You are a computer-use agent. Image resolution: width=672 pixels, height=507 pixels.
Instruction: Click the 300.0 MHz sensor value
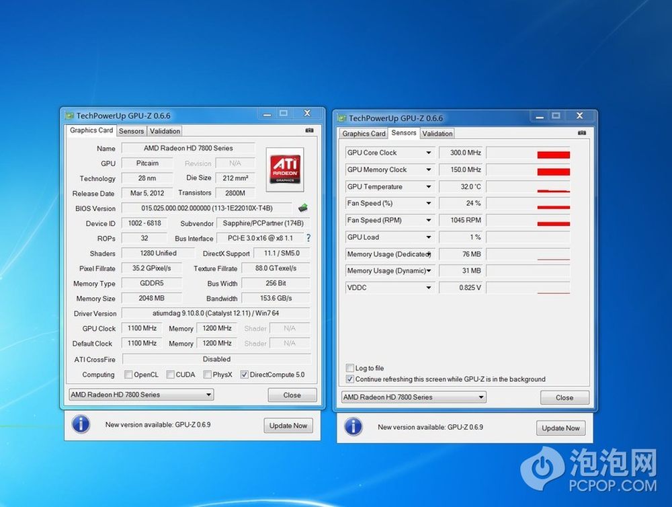point(461,153)
